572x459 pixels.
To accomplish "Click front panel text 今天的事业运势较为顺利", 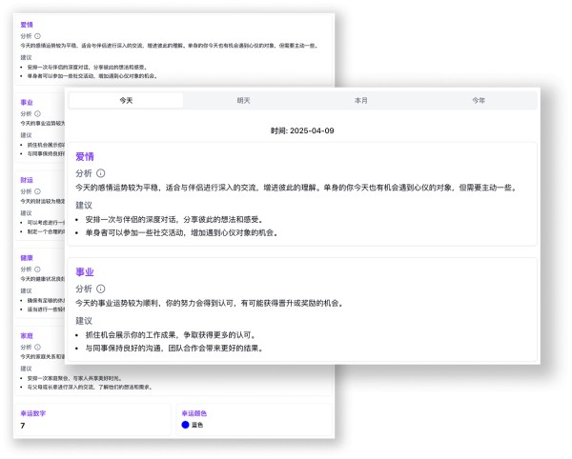I will 116,303.
